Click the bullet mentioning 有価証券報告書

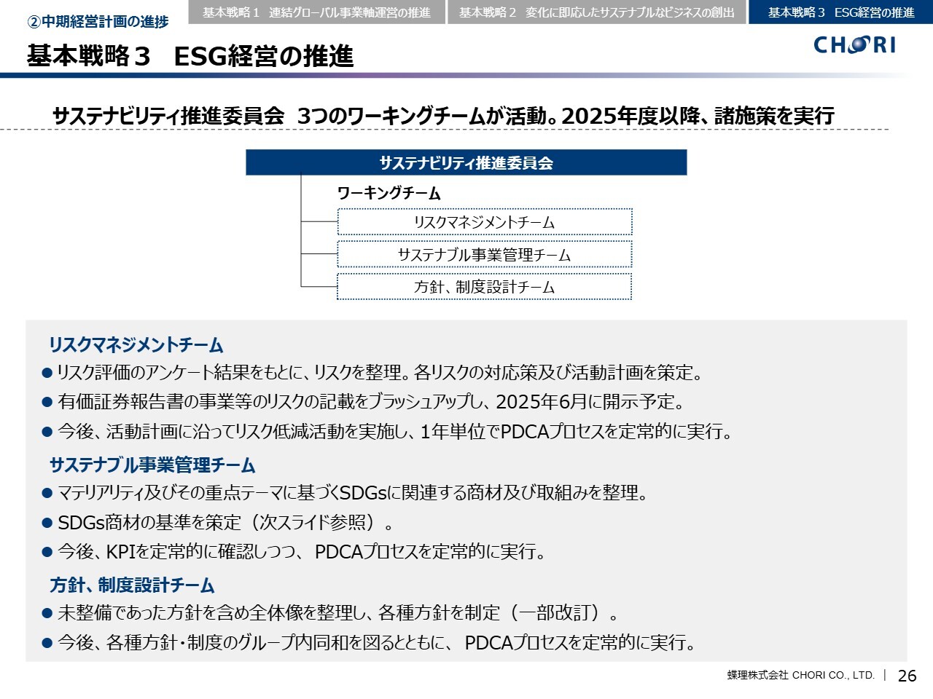point(363,402)
